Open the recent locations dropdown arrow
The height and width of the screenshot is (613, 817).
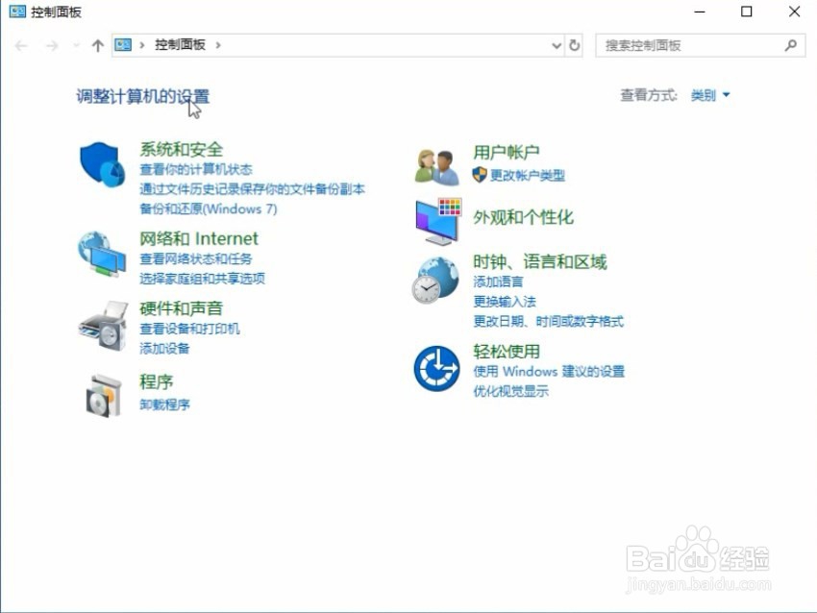pos(77,46)
